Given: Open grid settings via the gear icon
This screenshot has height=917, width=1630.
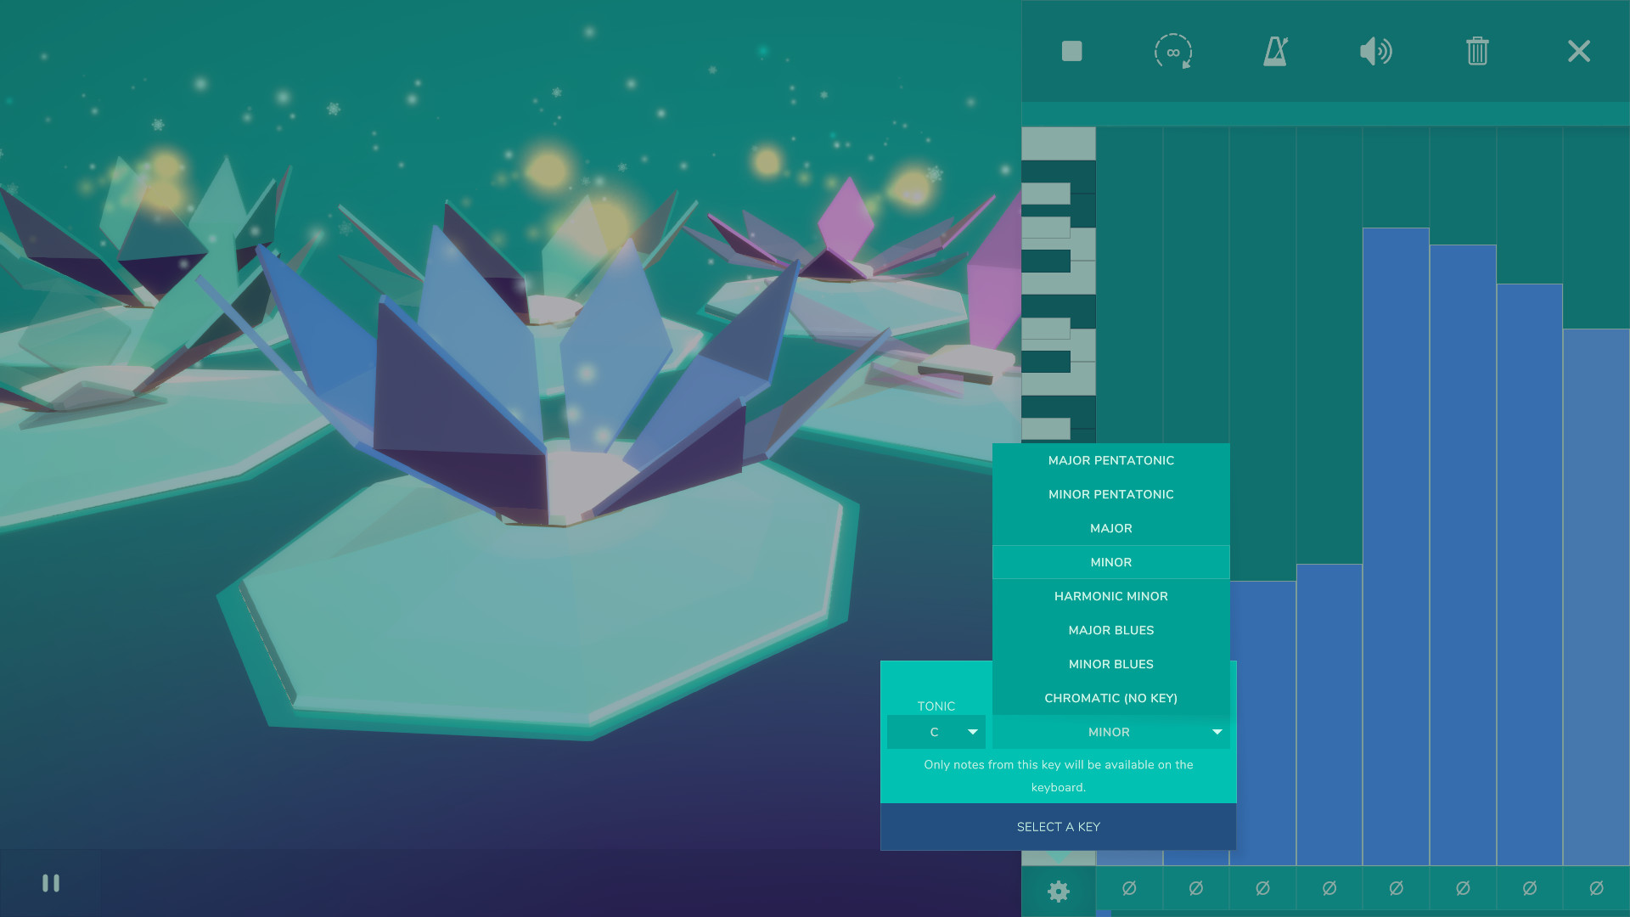Looking at the screenshot, I should click(x=1058, y=892).
